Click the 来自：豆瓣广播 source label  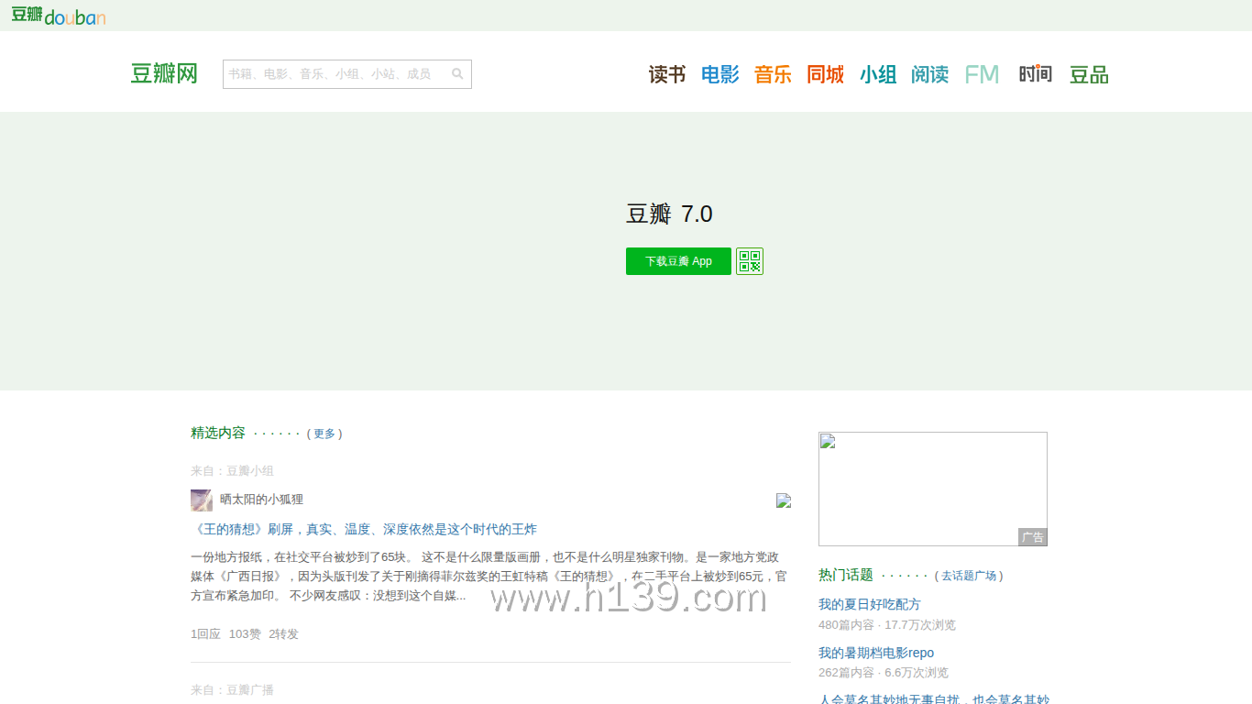click(232, 690)
